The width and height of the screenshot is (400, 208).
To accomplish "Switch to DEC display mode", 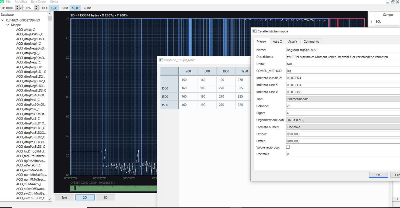I will coord(54,8).
